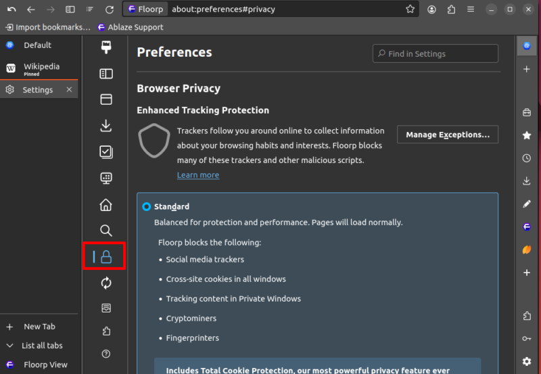The width and height of the screenshot is (541, 374).
Task: Open the stacked-checkbox preferences category icon
Action: [x=106, y=151]
